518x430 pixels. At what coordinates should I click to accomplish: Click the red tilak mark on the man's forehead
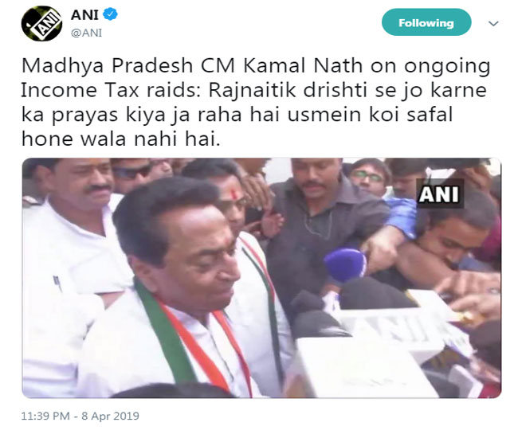tap(233, 194)
